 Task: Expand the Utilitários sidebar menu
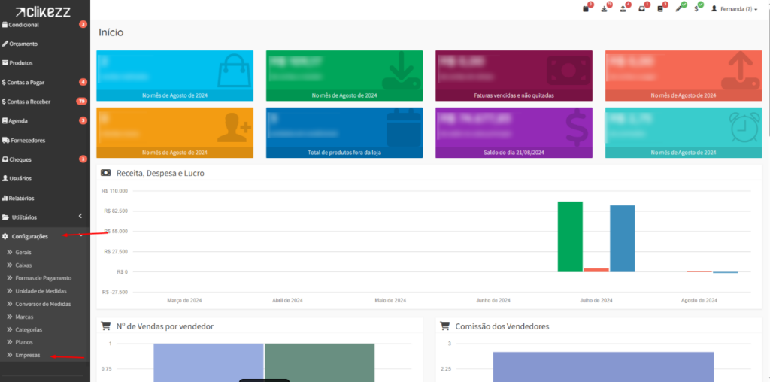(44, 217)
